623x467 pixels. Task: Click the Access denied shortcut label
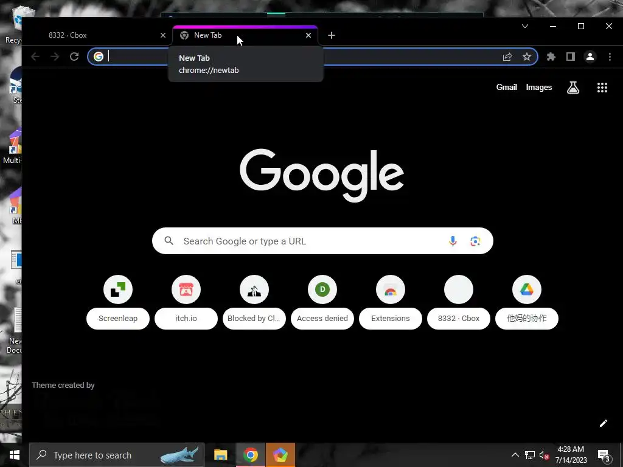[x=322, y=319]
